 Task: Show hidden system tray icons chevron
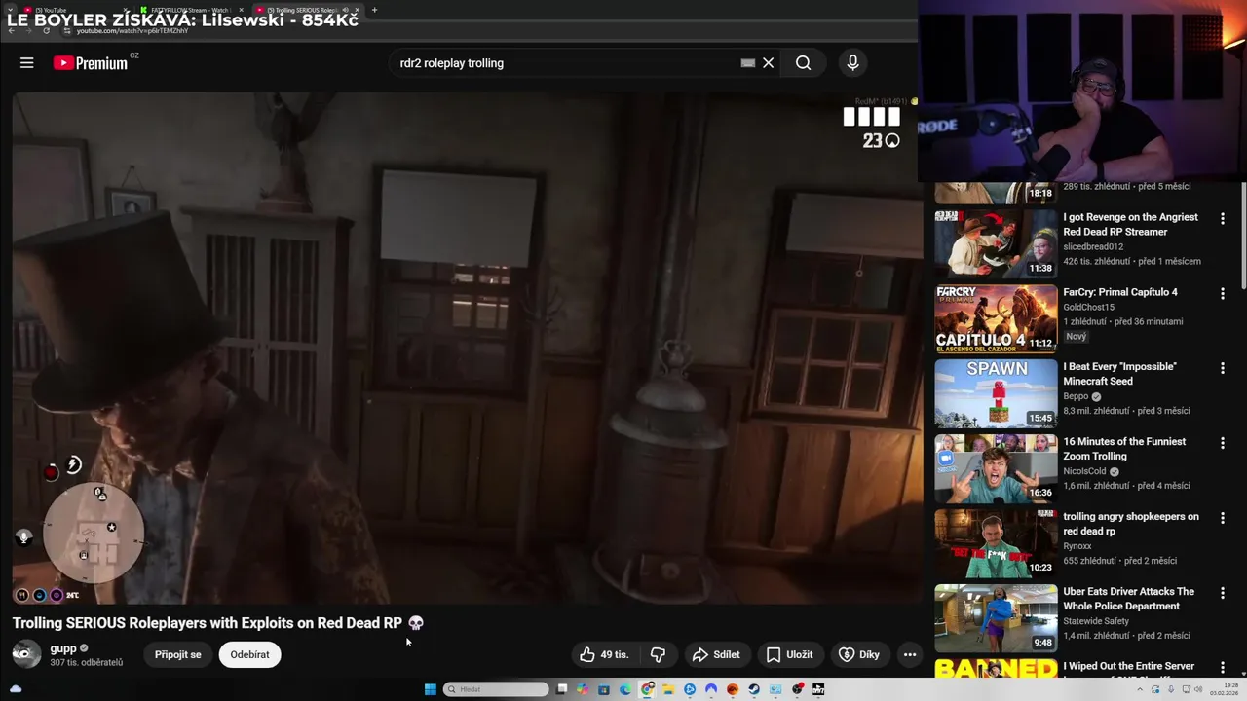pyautogui.click(x=1140, y=689)
